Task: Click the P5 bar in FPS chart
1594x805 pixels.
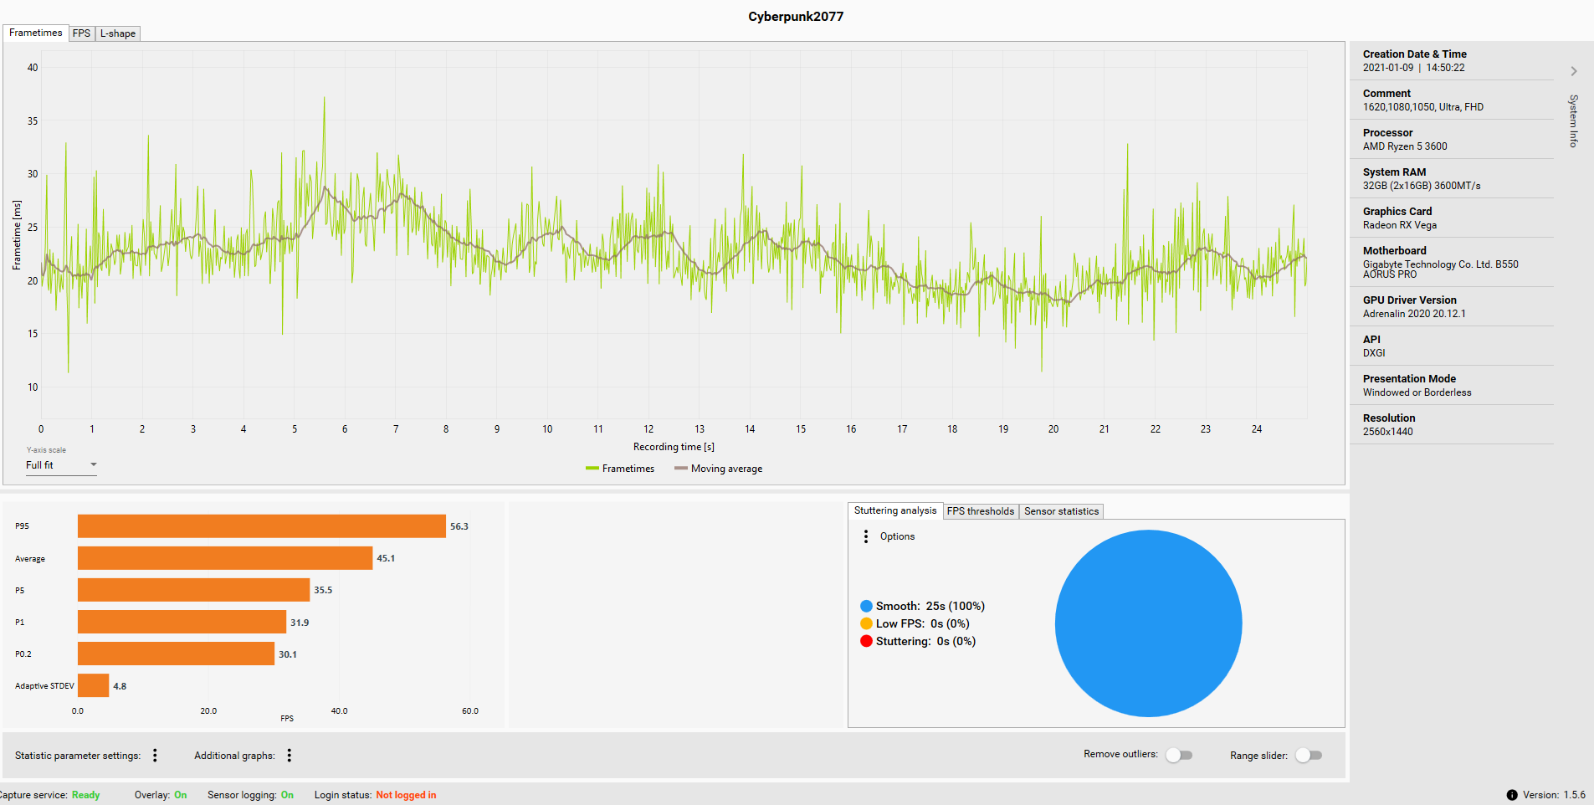Action: point(193,590)
